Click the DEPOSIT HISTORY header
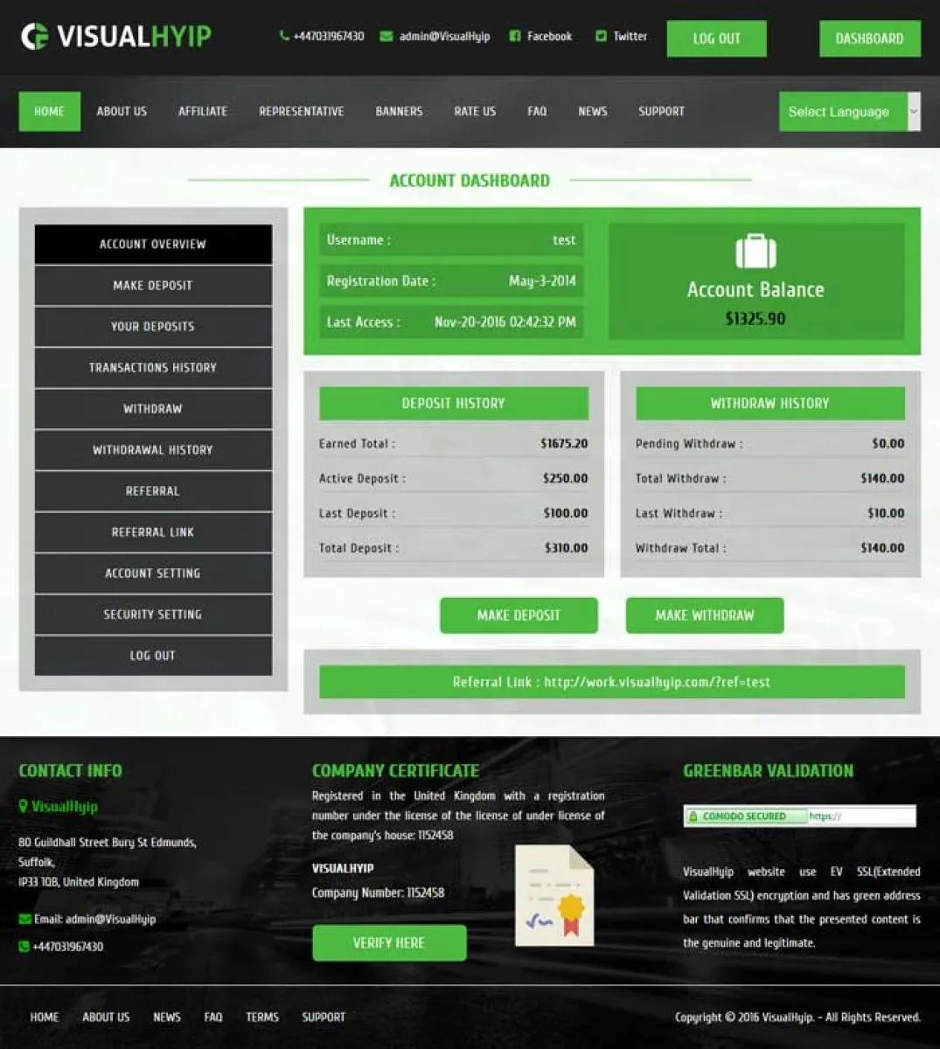This screenshot has width=940, height=1049. pos(454,403)
